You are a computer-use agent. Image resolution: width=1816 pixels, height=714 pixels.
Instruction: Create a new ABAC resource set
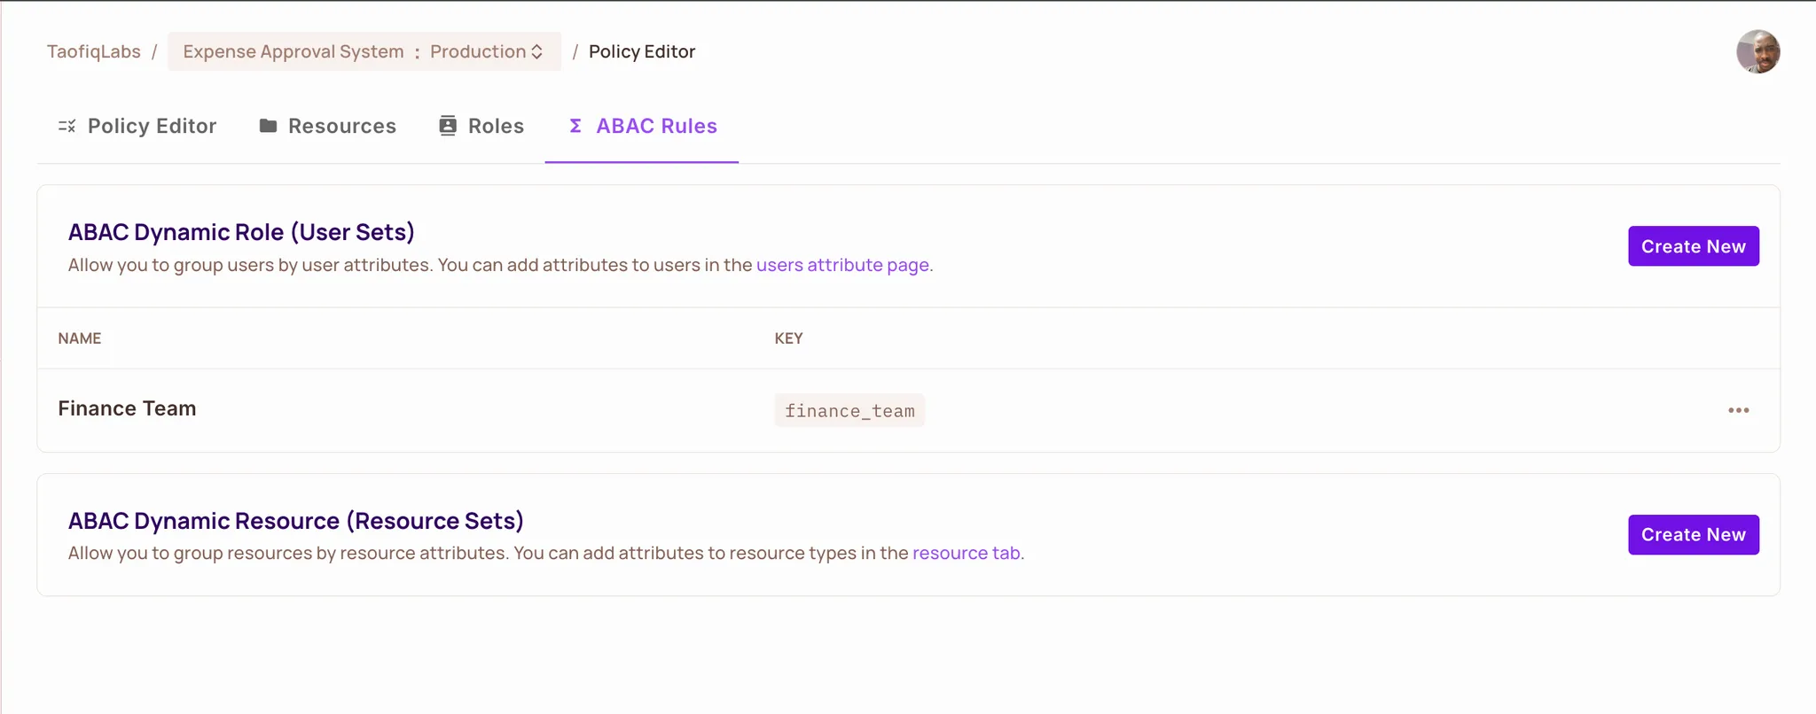click(1693, 535)
